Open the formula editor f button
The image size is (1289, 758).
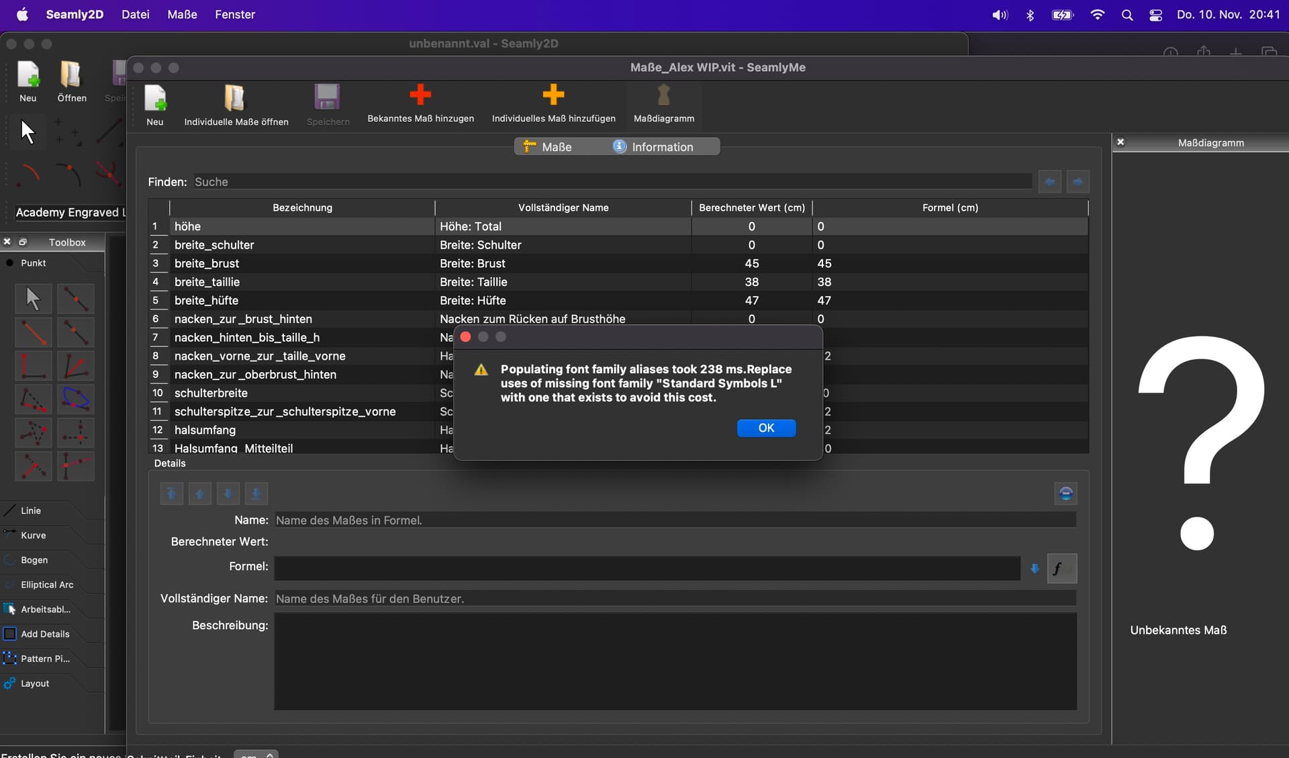tap(1061, 569)
